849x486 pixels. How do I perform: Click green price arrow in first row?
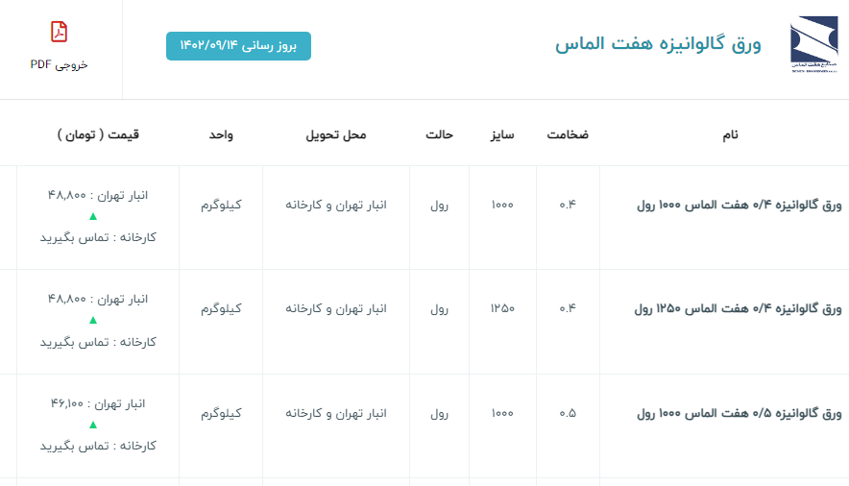(93, 216)
